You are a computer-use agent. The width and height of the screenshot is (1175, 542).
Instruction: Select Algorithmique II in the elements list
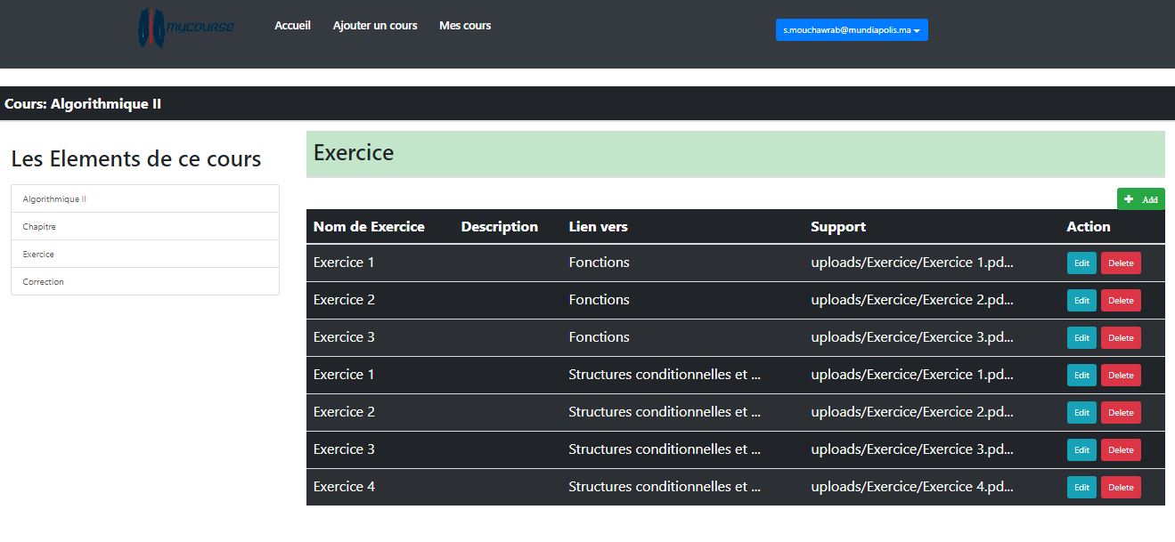point(145,198)
